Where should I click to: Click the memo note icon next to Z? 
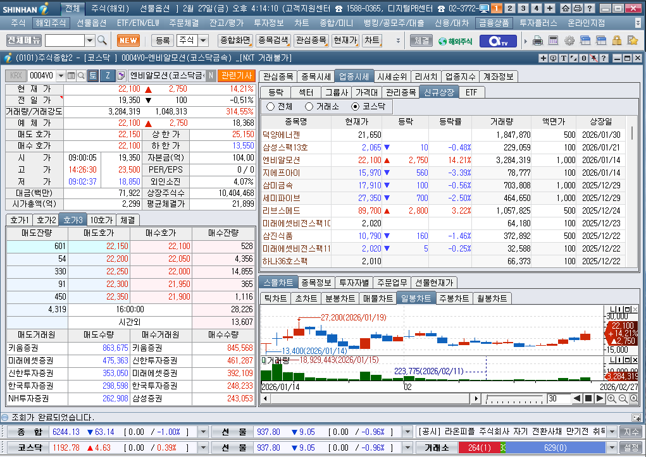(121, 76)
